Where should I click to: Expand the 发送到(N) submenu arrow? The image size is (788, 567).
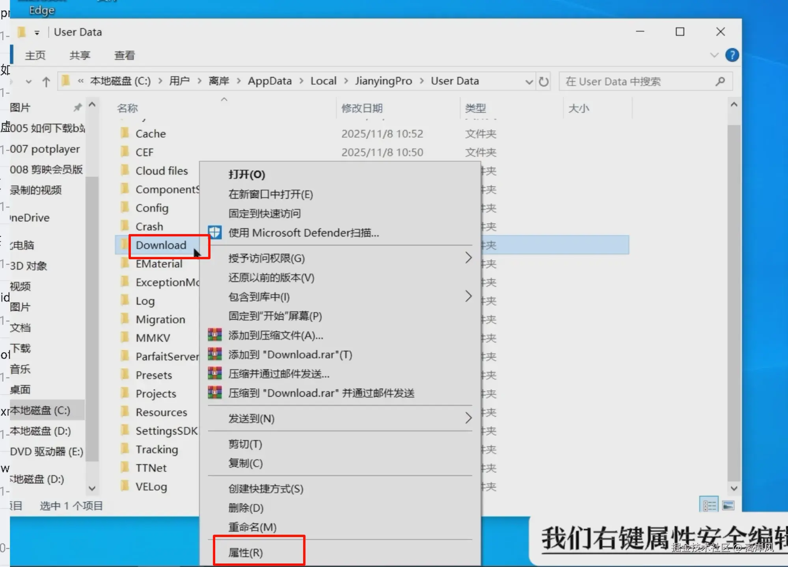tap(468, 418)
